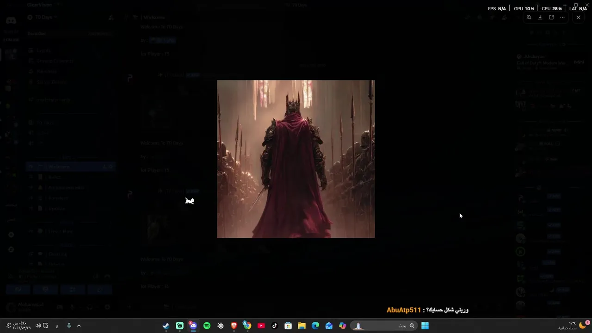This screenshot has width=592, height=333.
Task: Click the GPU 10% overlay readout
Action: click(x=524, y=9)
